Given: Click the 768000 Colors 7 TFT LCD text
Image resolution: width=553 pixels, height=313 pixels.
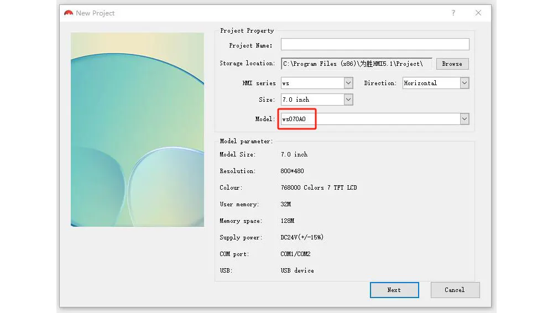Looking at the screenshot, I should tap(319, 187).
